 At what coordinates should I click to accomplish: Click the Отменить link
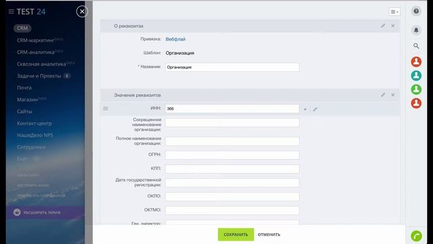[269, 235]
